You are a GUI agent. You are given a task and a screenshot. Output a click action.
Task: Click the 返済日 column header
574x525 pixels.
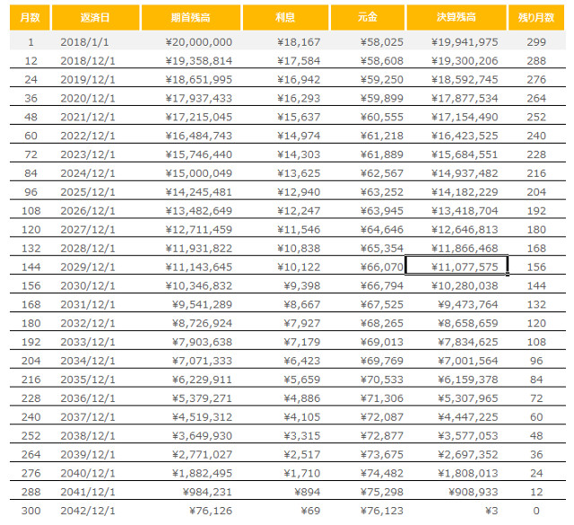coord(88,18)
